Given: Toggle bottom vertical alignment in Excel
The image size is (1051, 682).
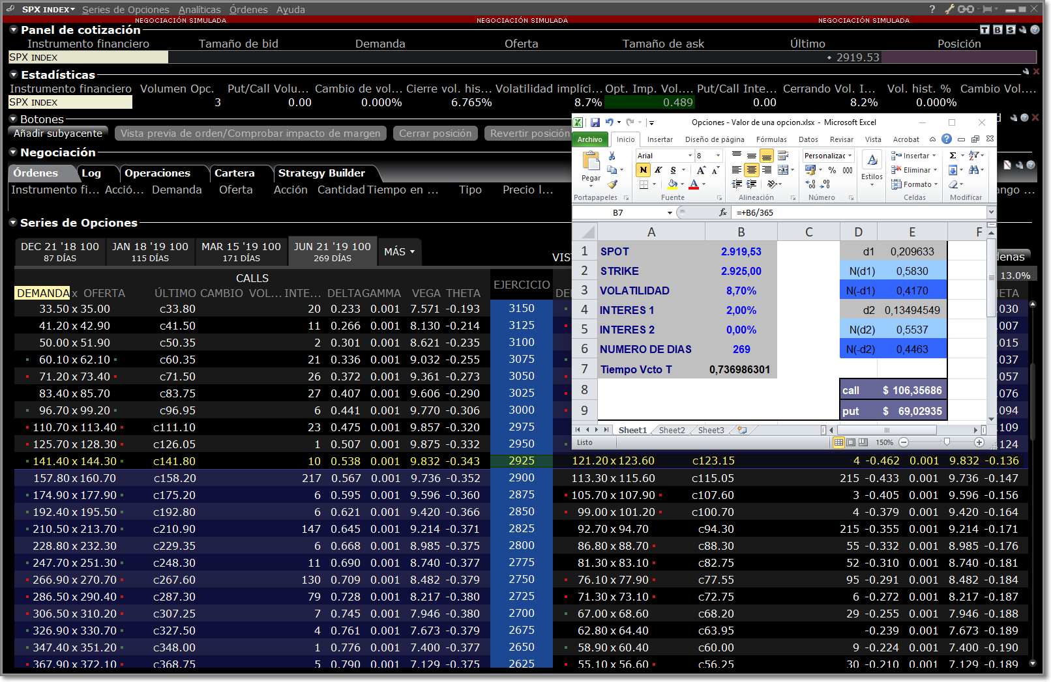Looking at the screenshot, I should coord(767,156).
